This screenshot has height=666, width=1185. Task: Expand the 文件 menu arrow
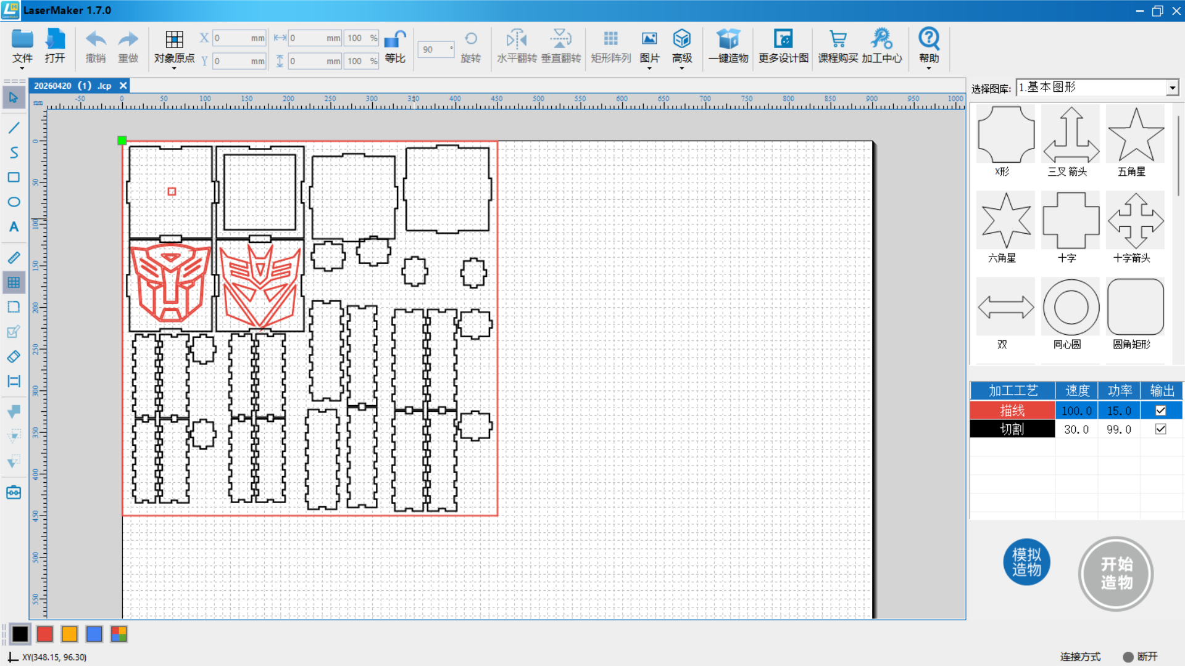tap(22, 68)
